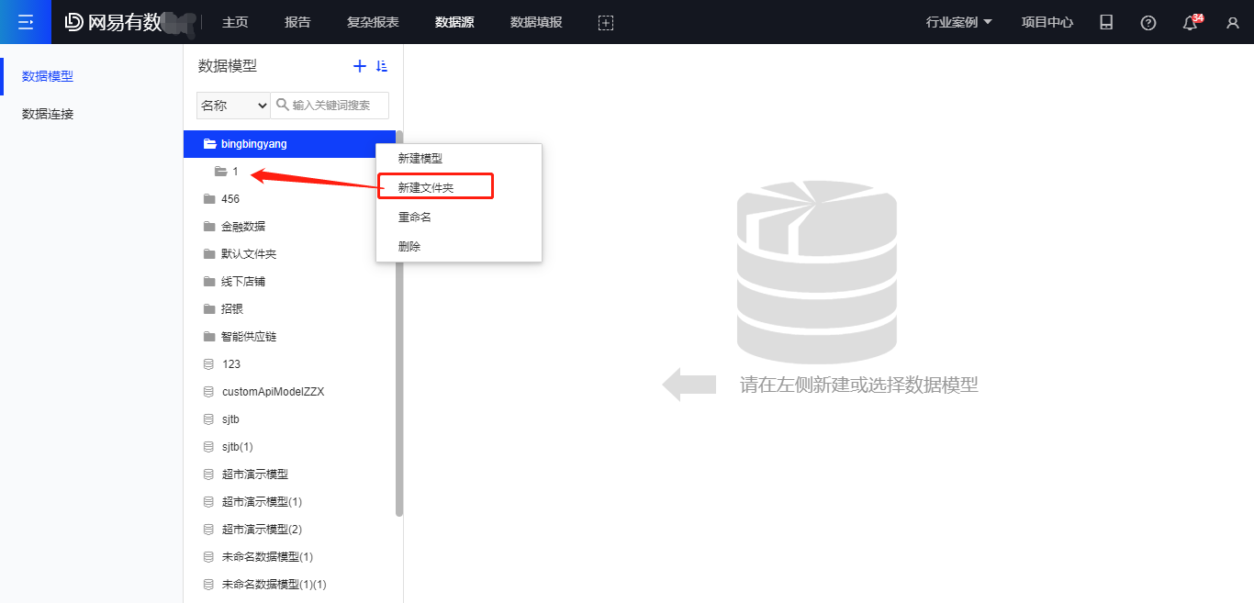Expand the 行业案例 dropdown
The width and height of the screenshot is (1254, 603).
coord(959,22)
